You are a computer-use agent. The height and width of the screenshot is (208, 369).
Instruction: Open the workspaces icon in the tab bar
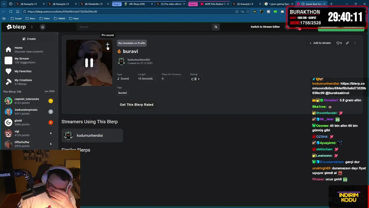pyautogui.click(x=11, y=4)
